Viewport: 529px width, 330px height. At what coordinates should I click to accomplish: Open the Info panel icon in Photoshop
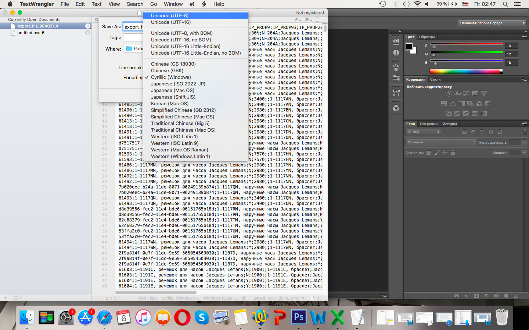tap(396, 52)
